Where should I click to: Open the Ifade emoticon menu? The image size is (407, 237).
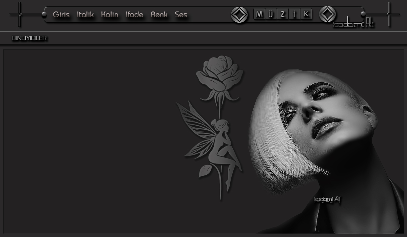[134, 15]
